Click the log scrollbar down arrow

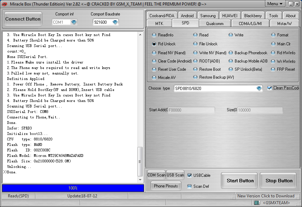tap(140, 180)
